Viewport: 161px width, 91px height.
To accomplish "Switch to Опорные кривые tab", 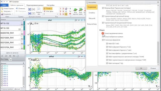I will point(7,89).
